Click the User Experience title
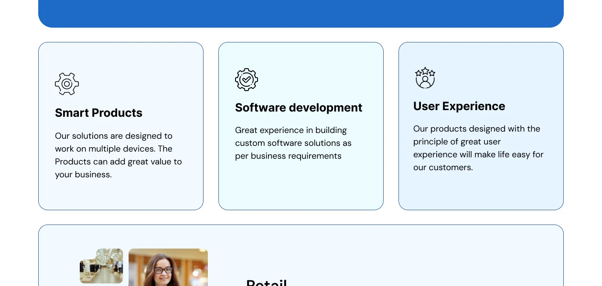 (x=459, y=106)
